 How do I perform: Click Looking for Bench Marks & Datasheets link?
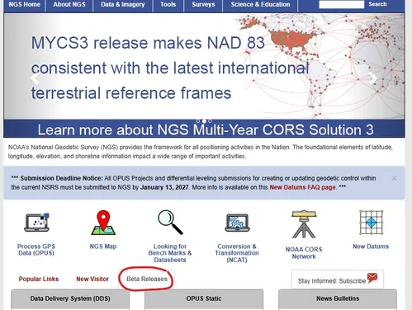(x=170, y=253)
